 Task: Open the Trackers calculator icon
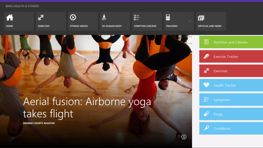click(x=168, y=17)
